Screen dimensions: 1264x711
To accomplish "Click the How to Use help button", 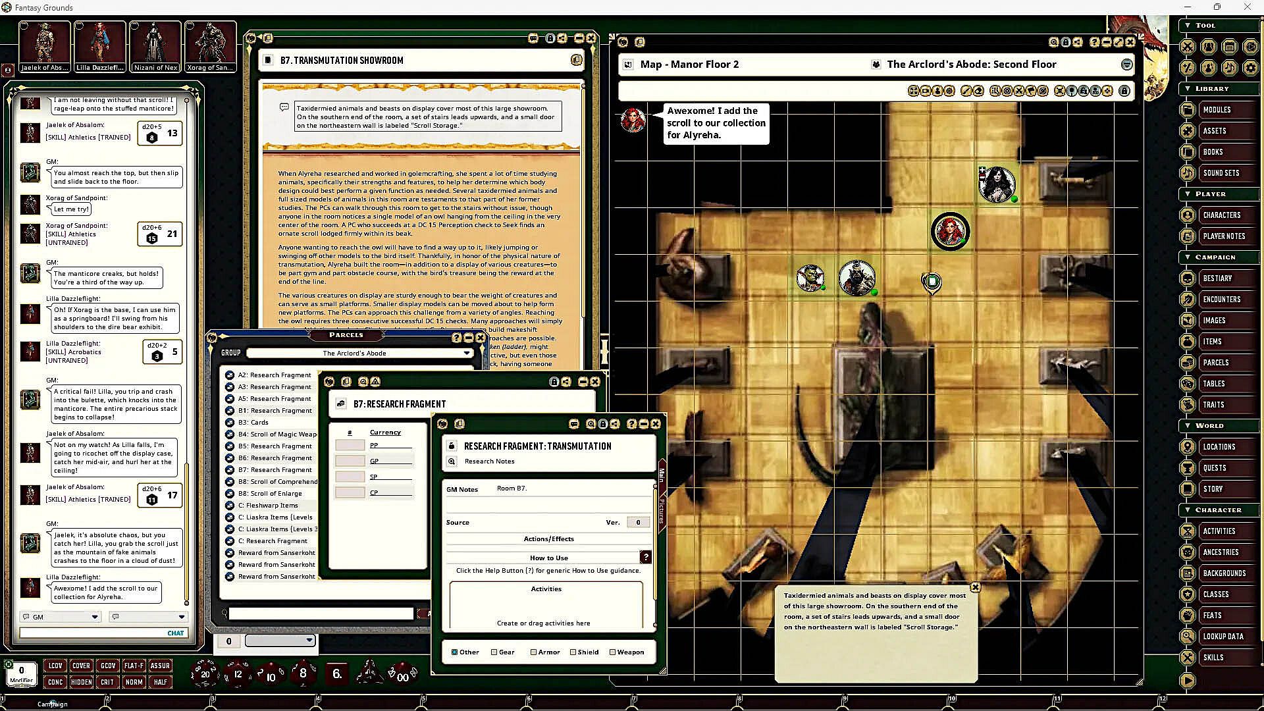I will 646,558.
